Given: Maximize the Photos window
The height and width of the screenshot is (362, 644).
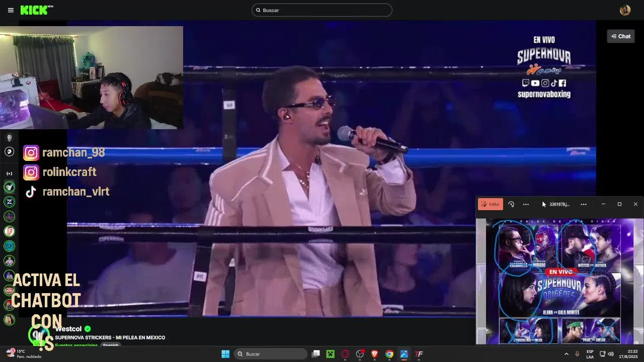Looking at the screenshot, I should (619, 204).
